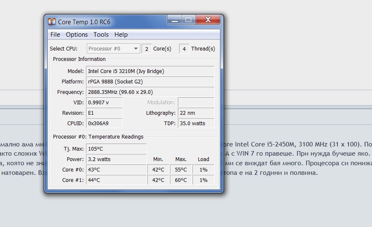
Task: Click the Core #0 temperature reading
Action: pos(116,170)
